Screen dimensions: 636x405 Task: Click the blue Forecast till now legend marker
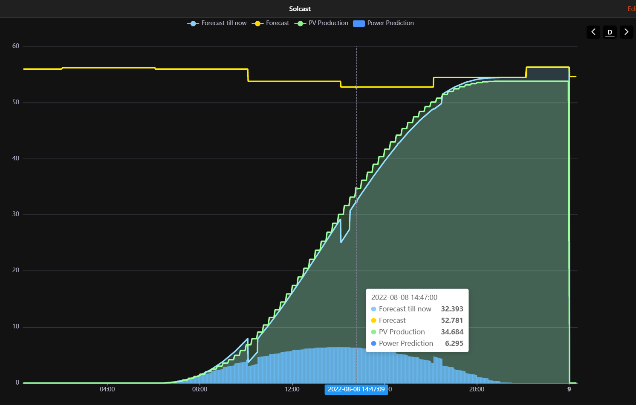click(x=193, y=23)
